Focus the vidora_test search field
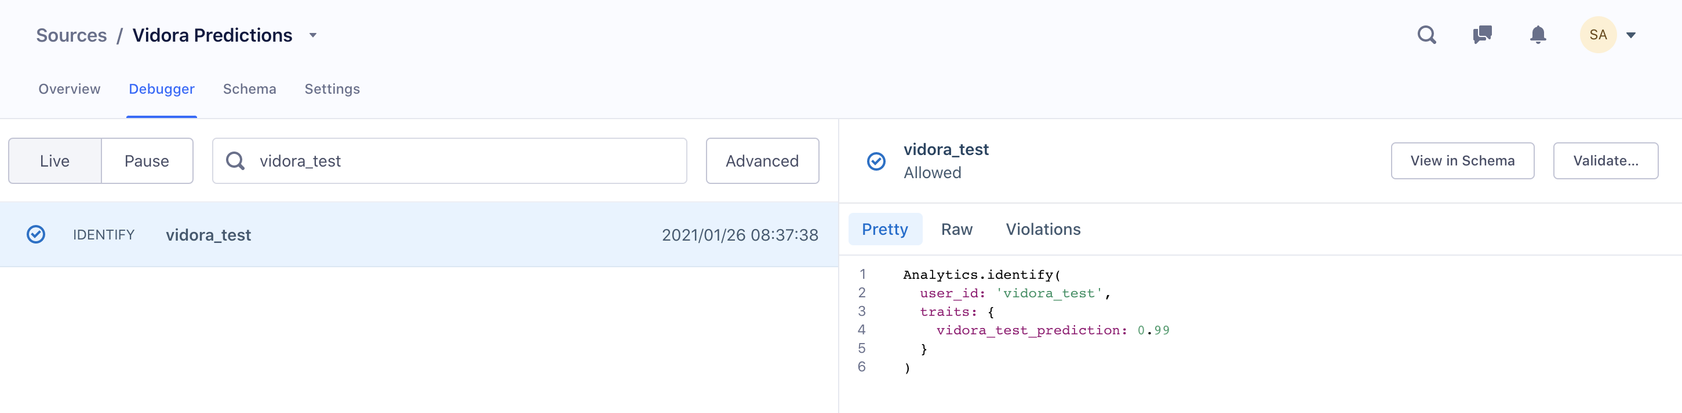Screen dimensions: 1682x413 (x=449, y=161)
